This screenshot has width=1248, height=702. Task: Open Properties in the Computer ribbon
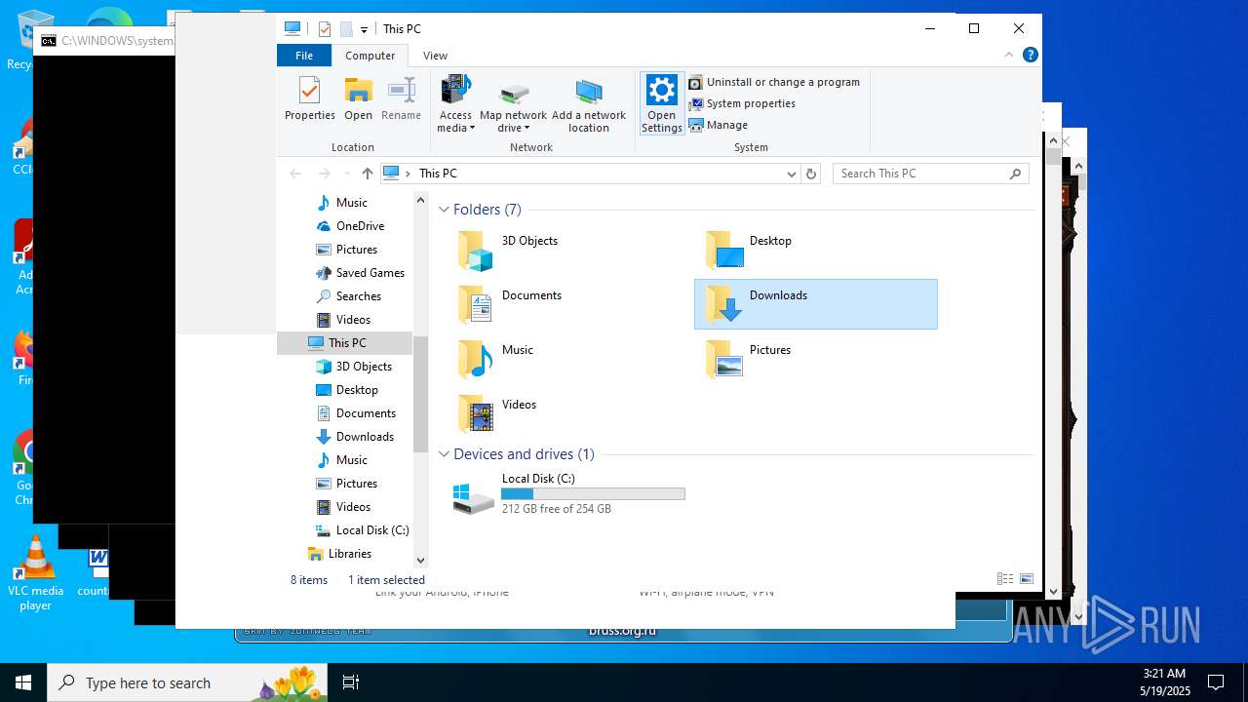(x=310, y=98)
